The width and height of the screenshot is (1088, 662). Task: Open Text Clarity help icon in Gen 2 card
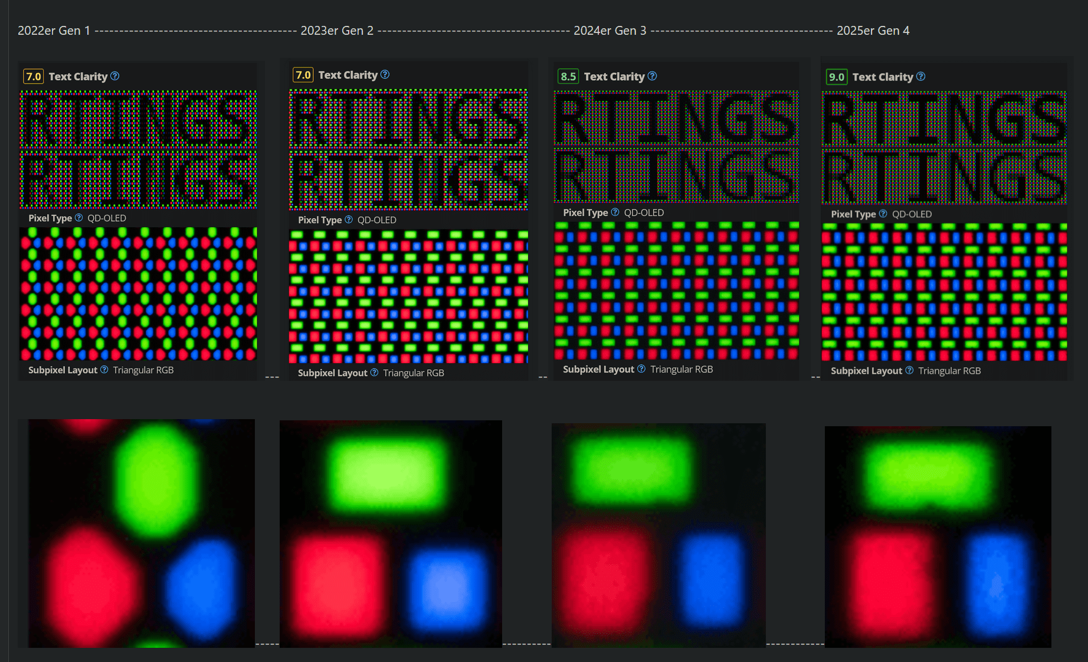[x=385, y=74]
